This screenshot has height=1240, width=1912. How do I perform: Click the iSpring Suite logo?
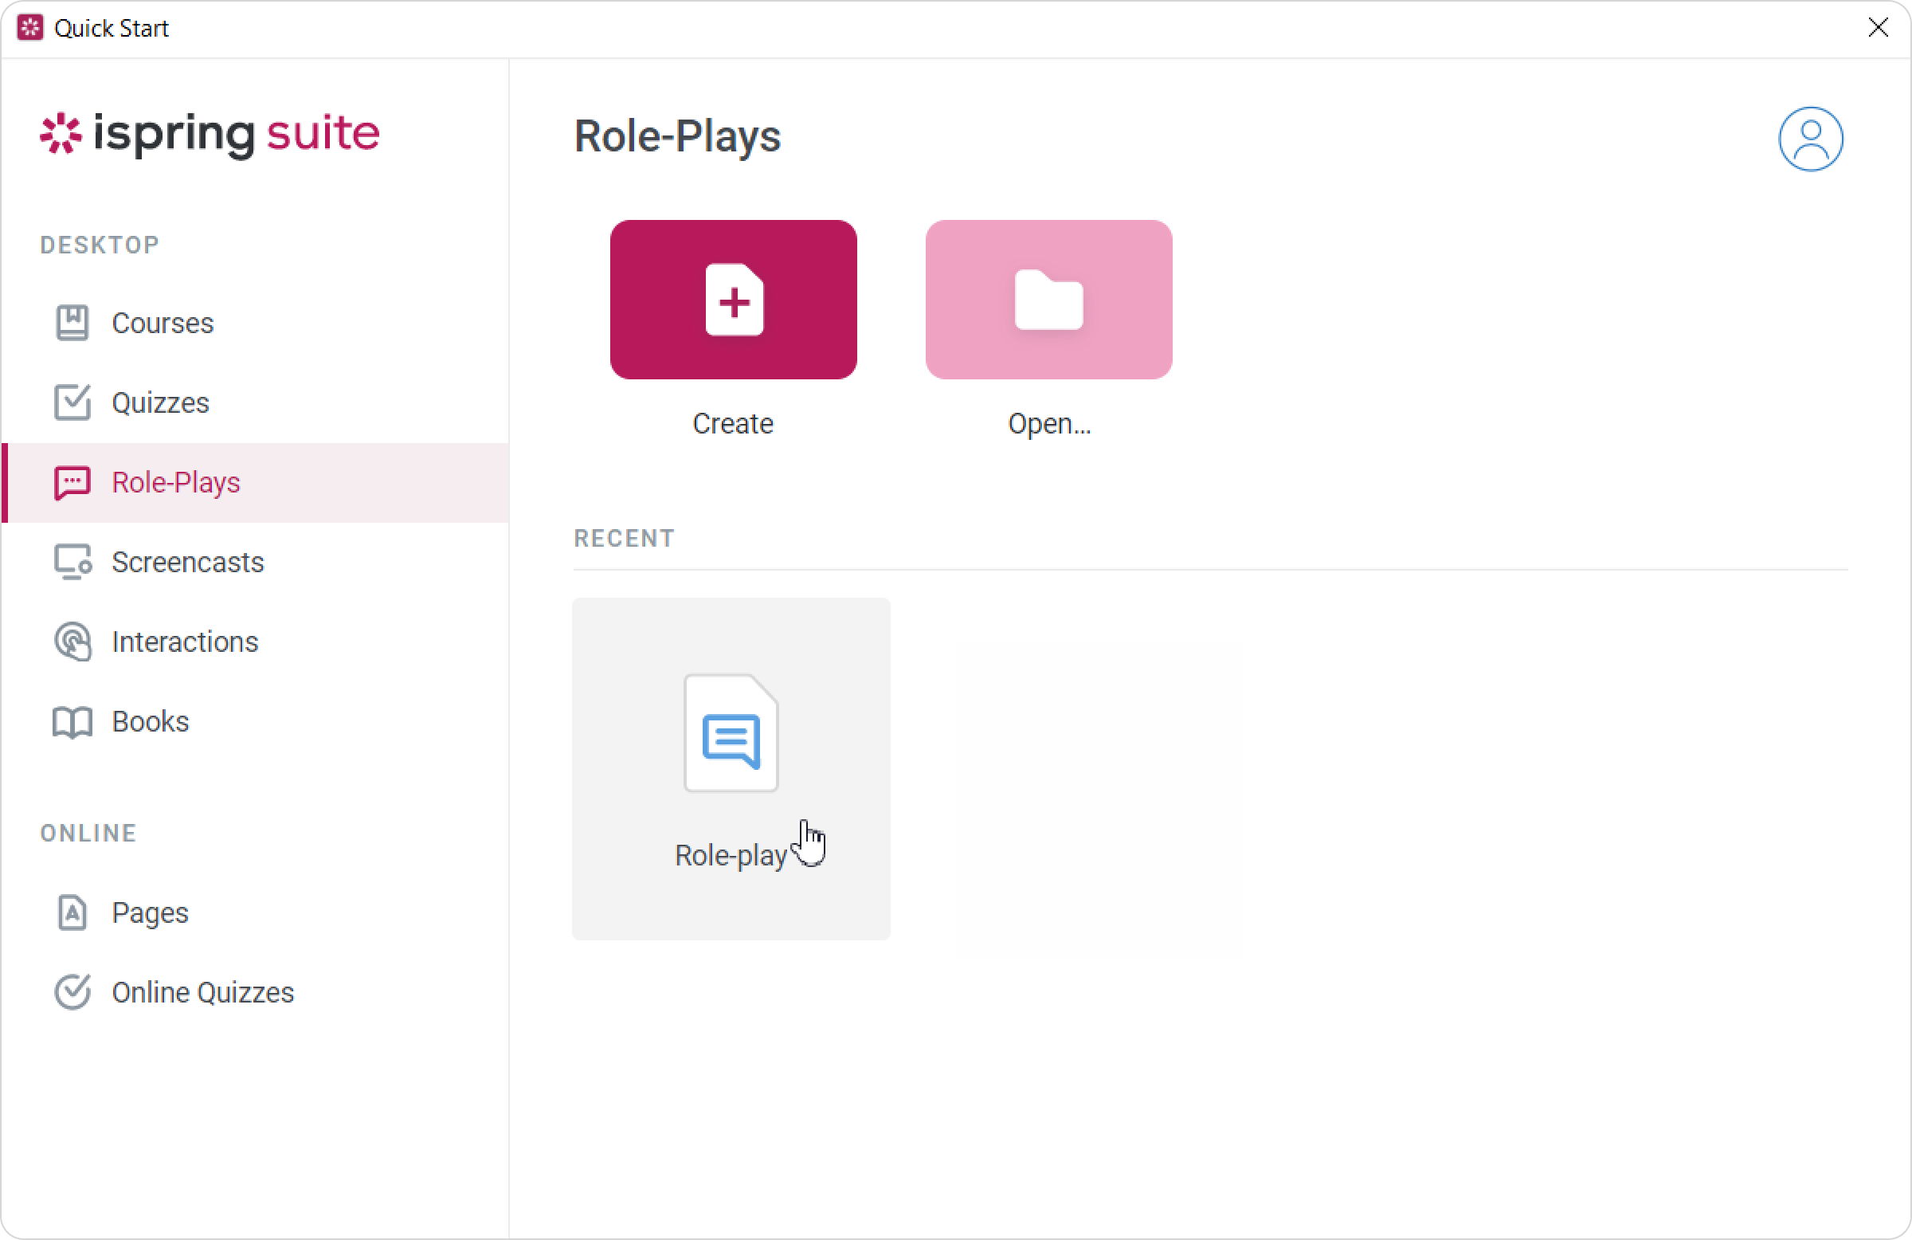tap(210, 133)
